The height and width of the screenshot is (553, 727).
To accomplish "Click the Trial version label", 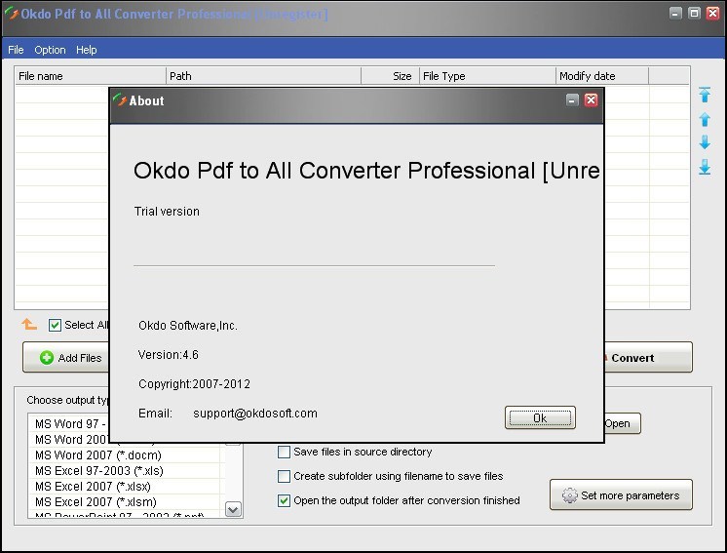I will point(167,212).
